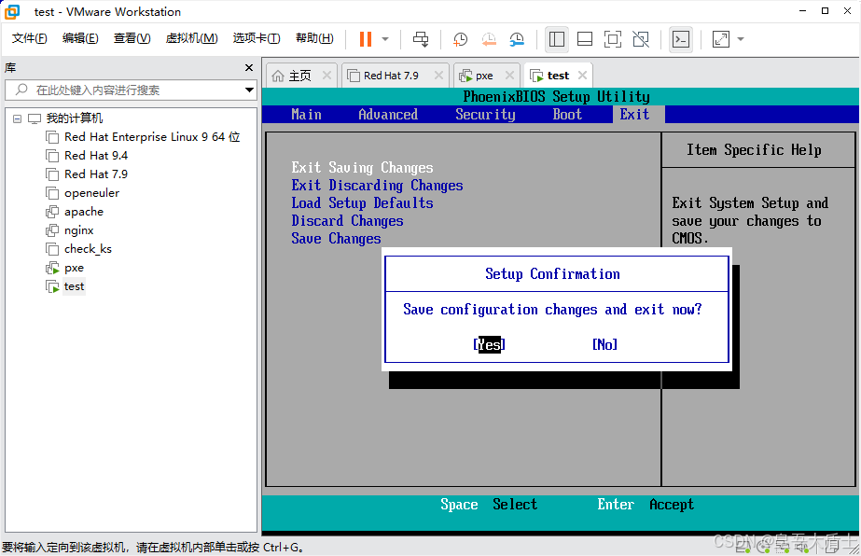Open the library search dropdown arrow
The image size is (861, 556).
point(249,90)
